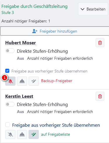Click the chevron arrow beside Bearbeiten
The width and height of the screenshot is (109, 143).
click(x=82, y=9)
